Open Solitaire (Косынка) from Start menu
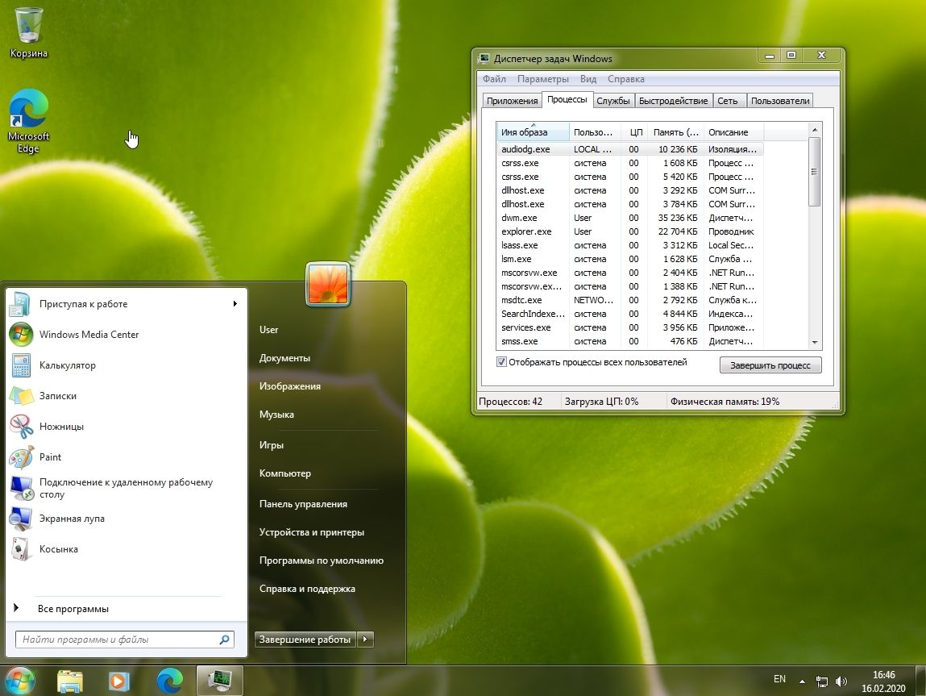 pyautogui.click(x=58, y=549)
